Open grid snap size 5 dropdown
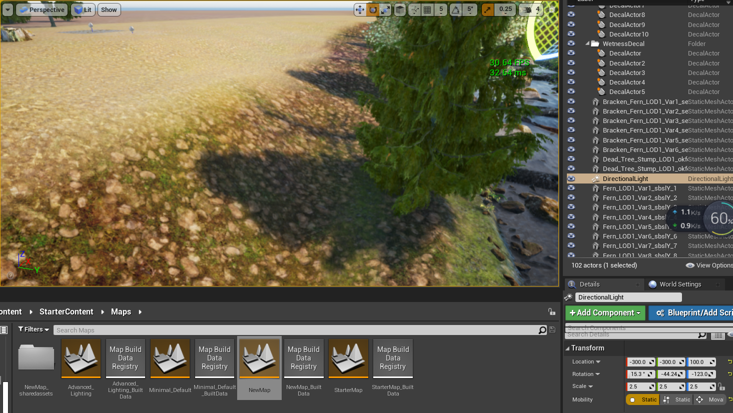733x413 pixels. pyautogui.click(x=441, y=9)
